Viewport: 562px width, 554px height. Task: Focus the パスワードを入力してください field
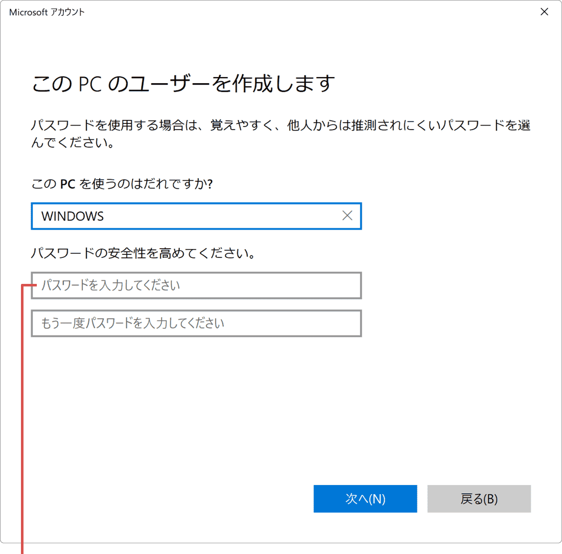(x=196, y=285)
